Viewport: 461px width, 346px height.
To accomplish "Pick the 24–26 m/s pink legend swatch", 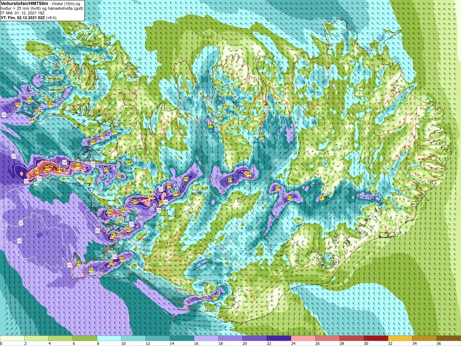I will coord(303,338).
